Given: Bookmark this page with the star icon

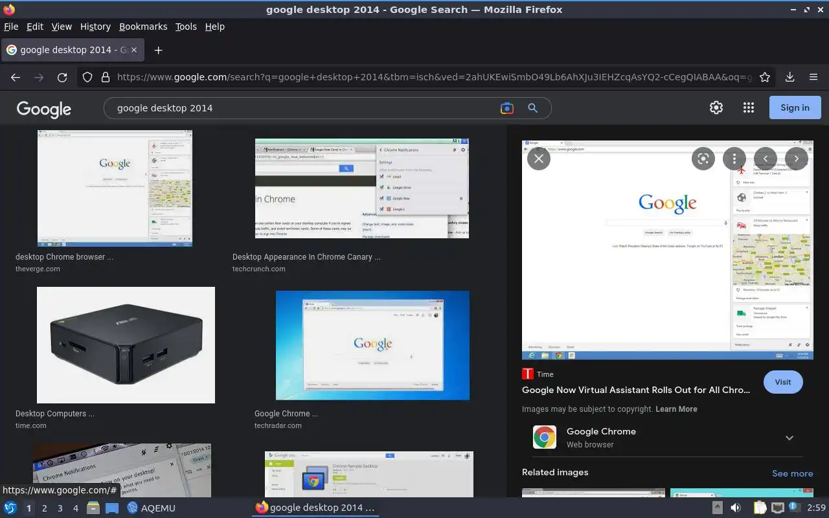Looking at the screenshot, I should [765, 77].
